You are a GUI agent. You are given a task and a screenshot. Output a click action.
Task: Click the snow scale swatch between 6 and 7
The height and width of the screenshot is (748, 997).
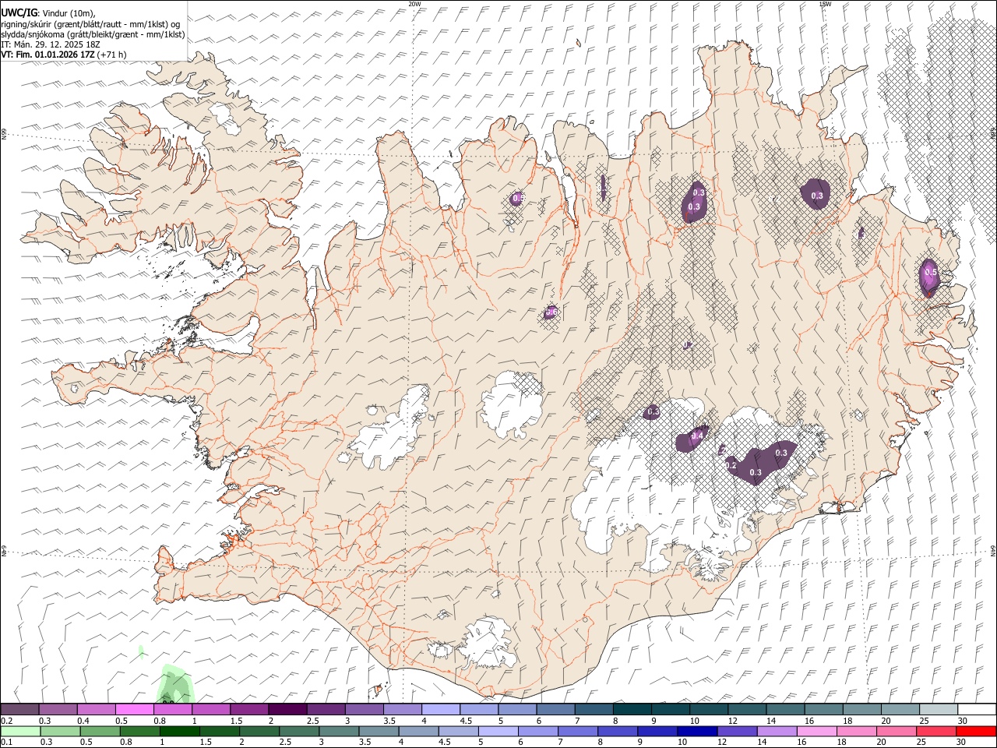click(556, 710)
